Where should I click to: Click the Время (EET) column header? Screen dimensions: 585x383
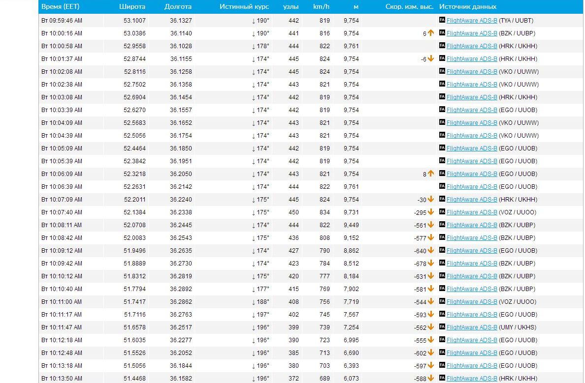point(61,7)
